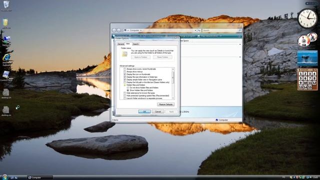Open the dropdown after Computer in address path
Viewport: 320px width, 180px height.
coord(141,30)
